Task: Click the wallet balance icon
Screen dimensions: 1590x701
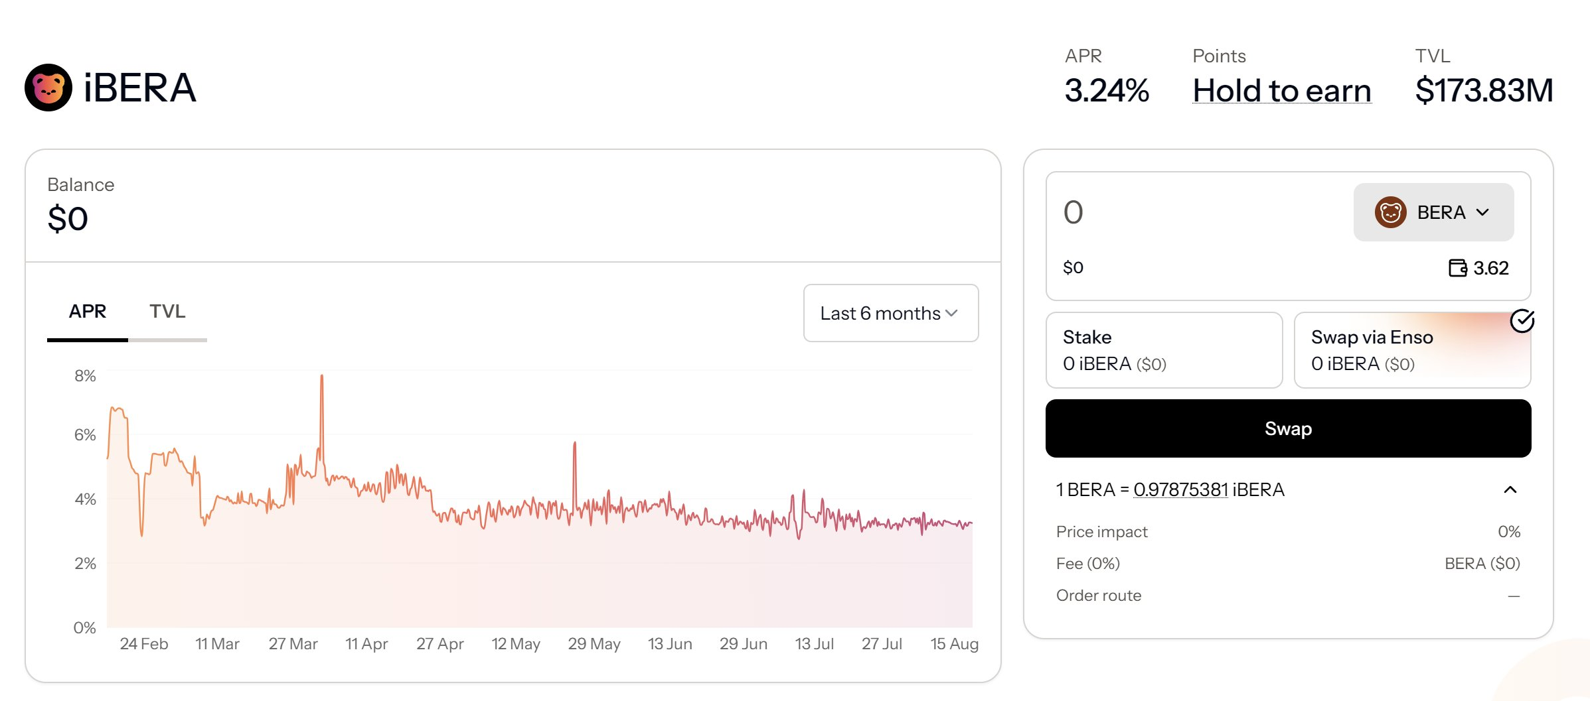Action: pos(1457,268)
